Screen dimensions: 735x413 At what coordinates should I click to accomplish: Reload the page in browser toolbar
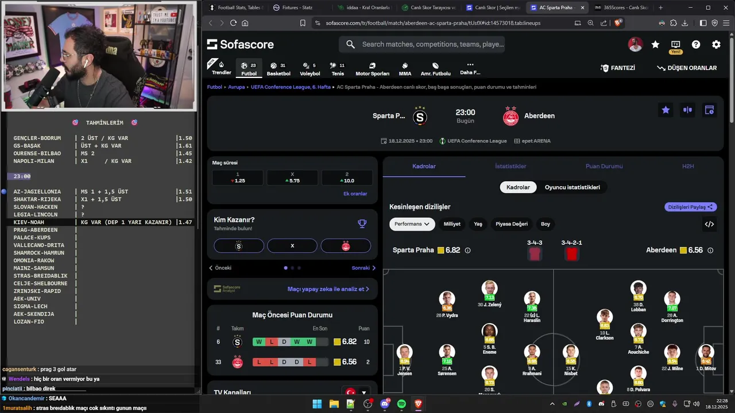[233, 23]
